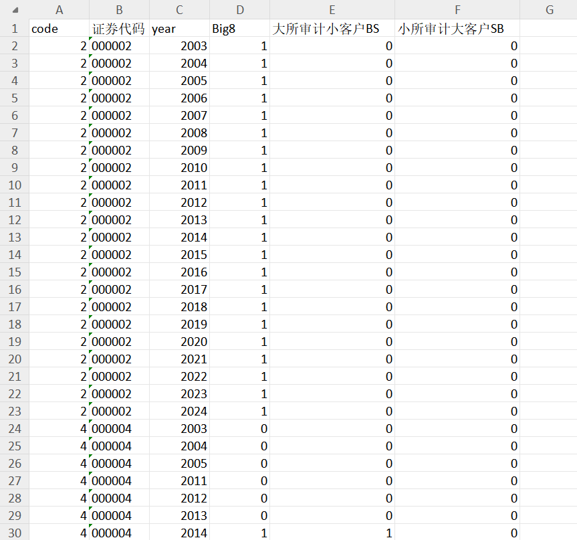The height and width of the screenshot is (540, 577).
Task: Click year cell 2014 in row 30
Action: [180, 533]
